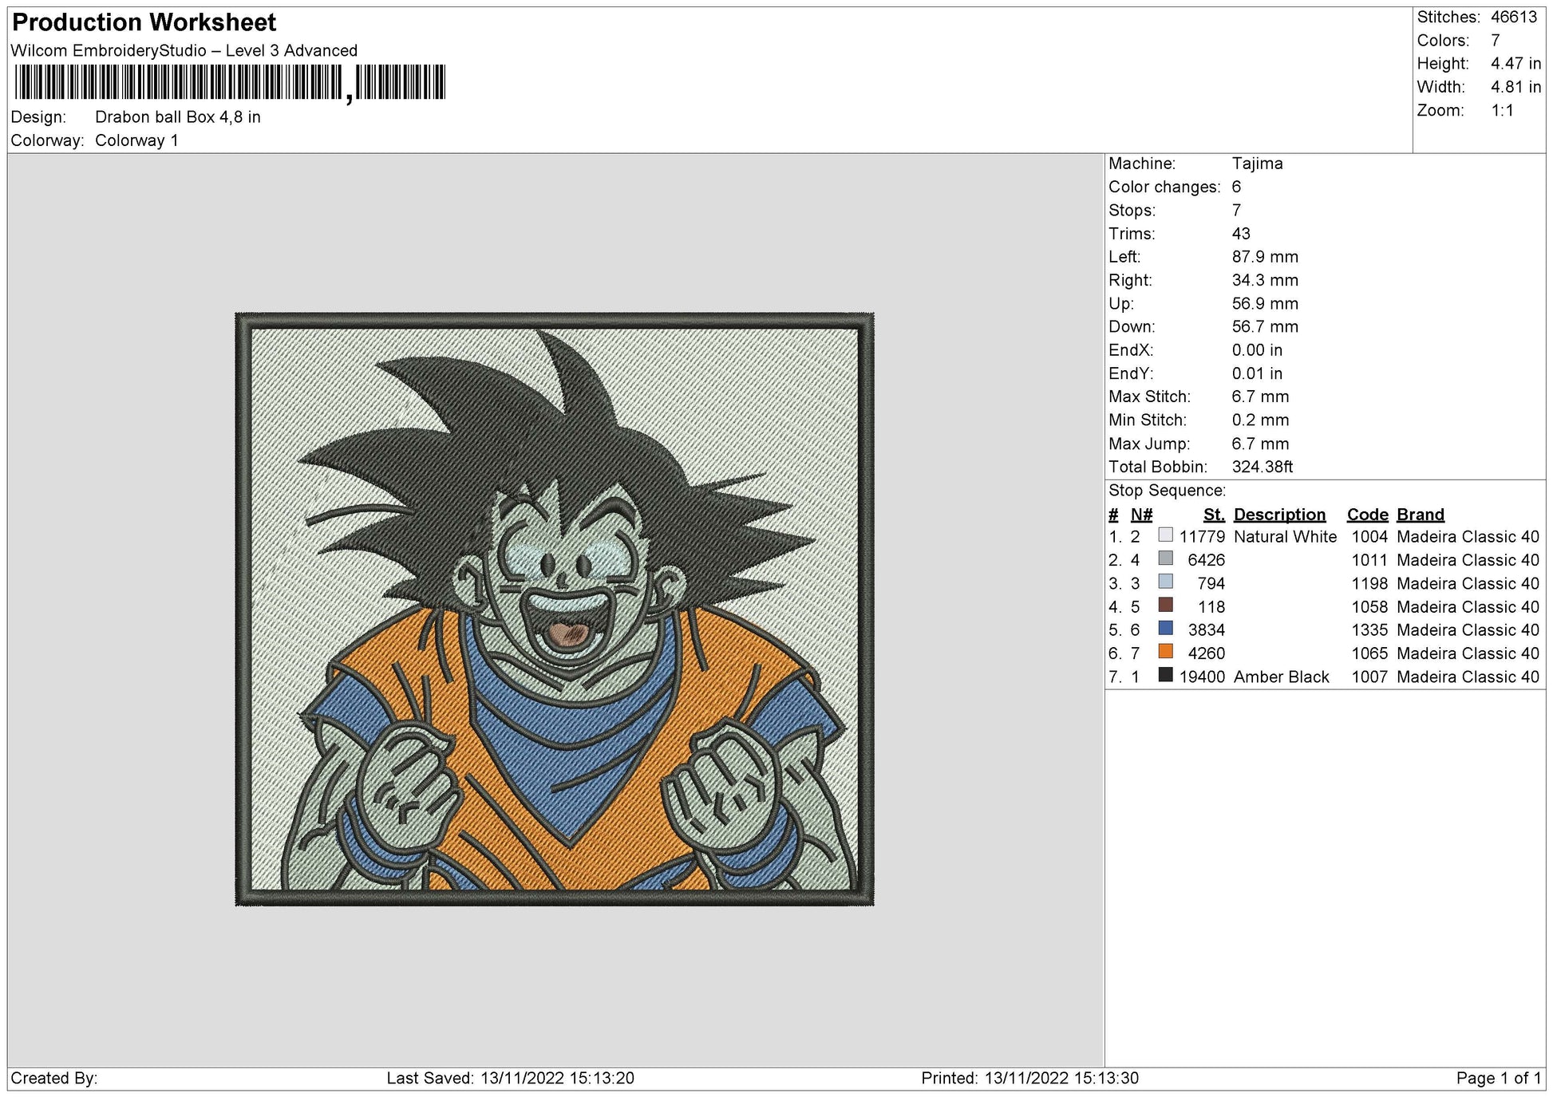Click stitch count 11779 in row 1
Image resolution: width=1553 pixels, height=1097 pixels.
pos(1202,537)
